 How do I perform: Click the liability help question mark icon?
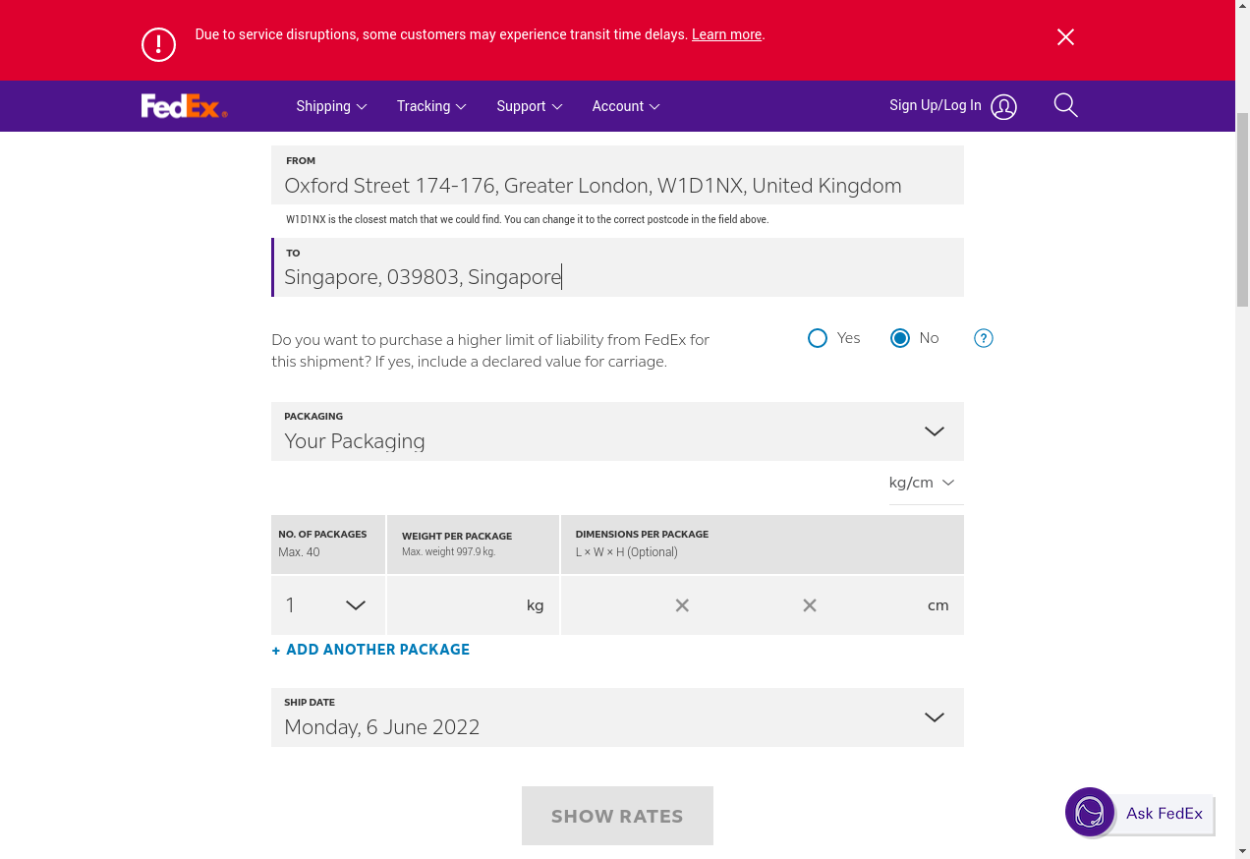point(983,338)
